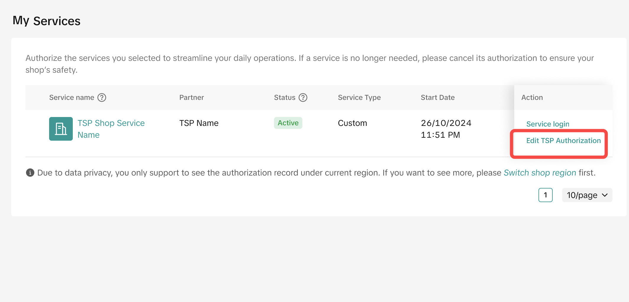Click the green Active status badge
This screenshot has width=629, height=302.
pos(288,123)
